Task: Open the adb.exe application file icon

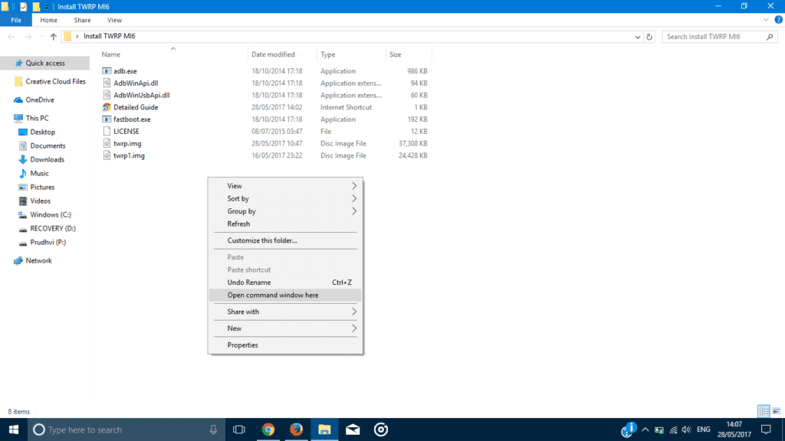Action: (x=107, y=71)
